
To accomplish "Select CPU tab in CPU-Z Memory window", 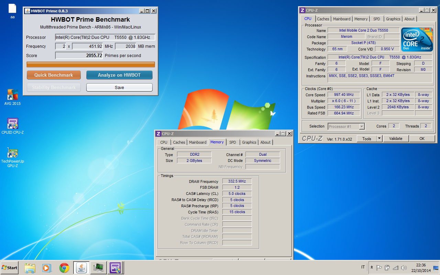I will coord(164,142).
